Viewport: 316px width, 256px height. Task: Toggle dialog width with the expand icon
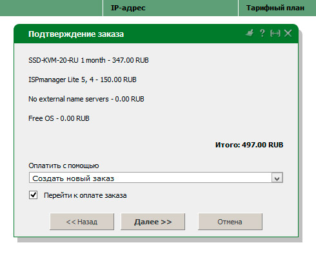(275, 34)
